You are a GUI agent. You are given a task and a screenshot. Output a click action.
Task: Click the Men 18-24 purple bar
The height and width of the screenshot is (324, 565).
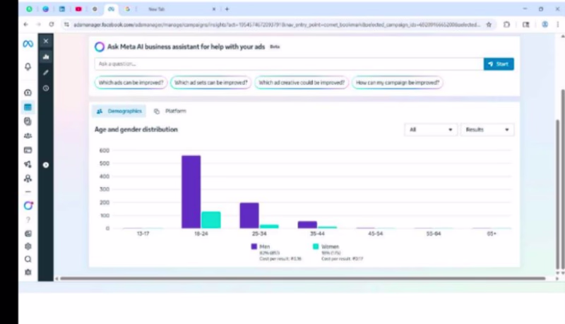(x=191, y=192)
